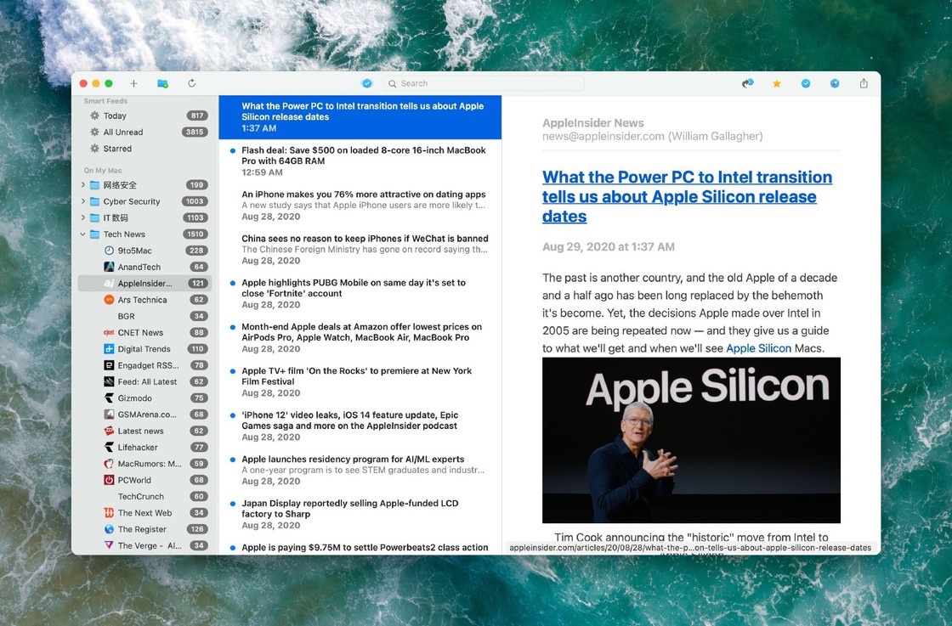This screenshot has height=626, width=952.
Task: Open The Next Web feed icon
Action: coord(110,512)
